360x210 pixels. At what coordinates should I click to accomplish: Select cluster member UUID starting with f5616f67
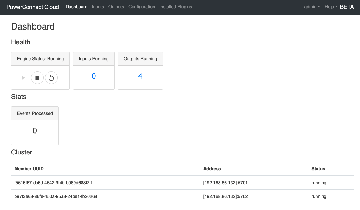point(53,183)
